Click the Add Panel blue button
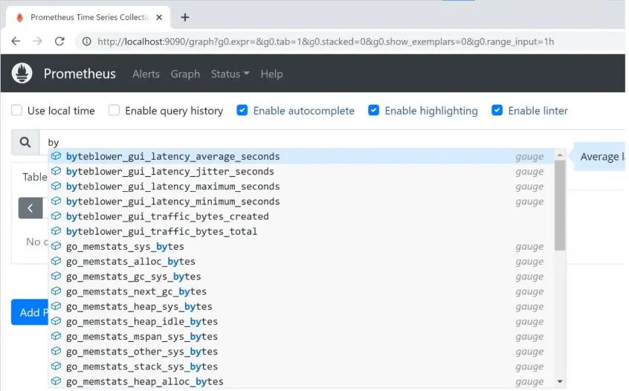This screenshot has width=629, height=391. (30, 312)
